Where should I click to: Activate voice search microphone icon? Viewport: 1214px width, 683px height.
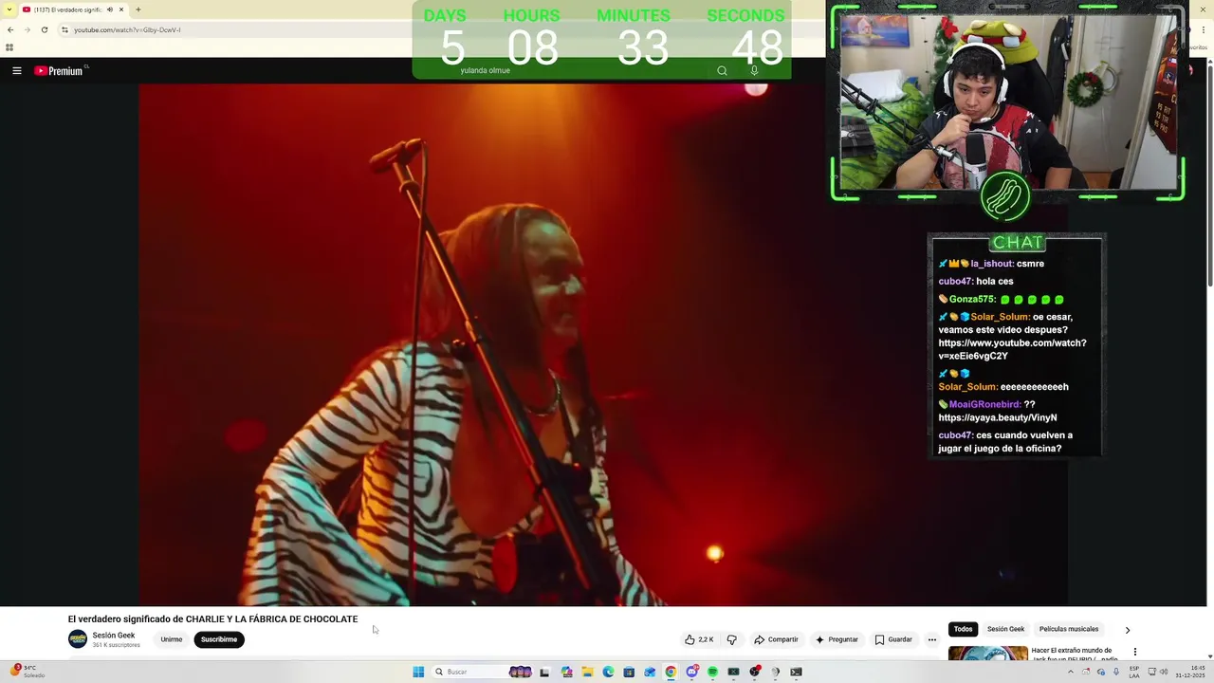pos(754,70)
